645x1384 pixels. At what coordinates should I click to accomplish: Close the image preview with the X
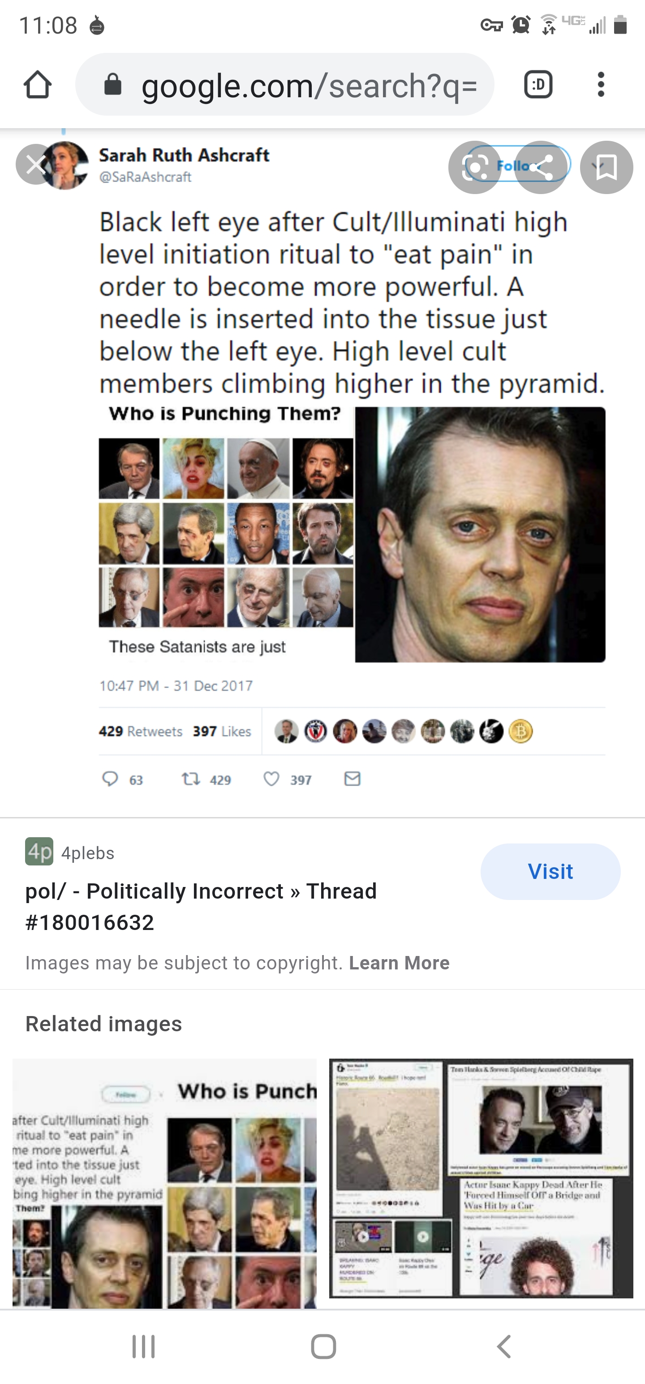[35, 165]
